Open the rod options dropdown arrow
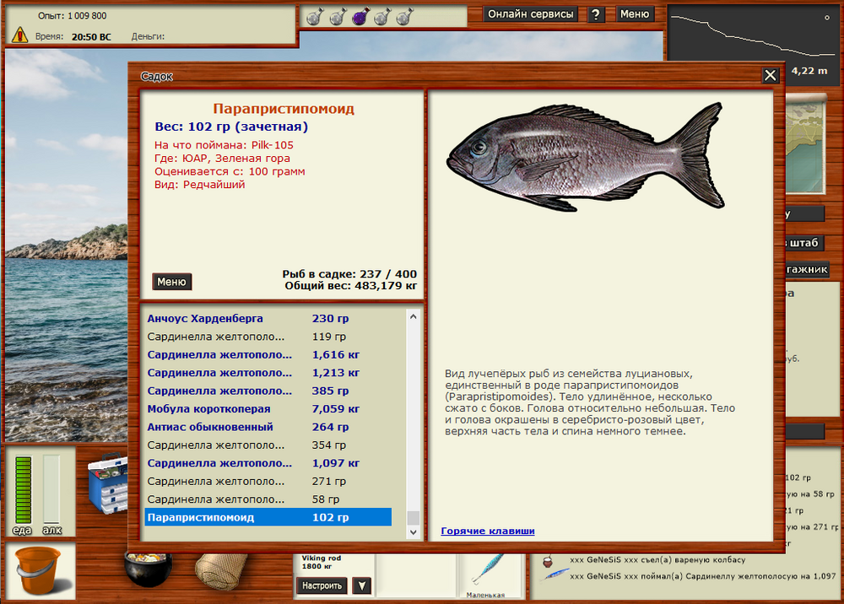 click(361, 585)
